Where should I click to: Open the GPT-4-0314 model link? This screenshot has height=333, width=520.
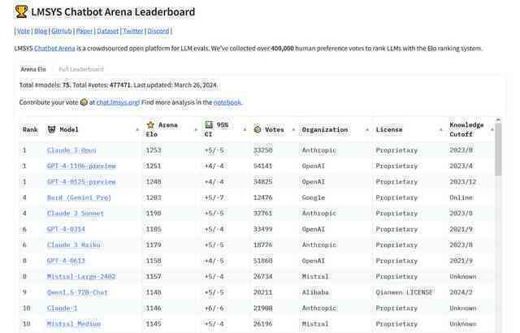(66, 229)
